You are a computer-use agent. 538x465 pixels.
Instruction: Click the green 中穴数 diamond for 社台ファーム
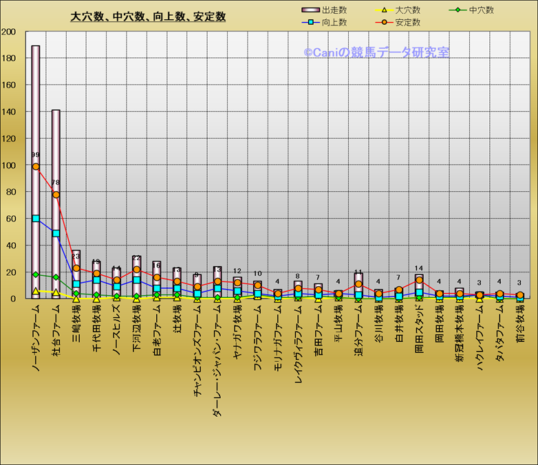point(56,277)
